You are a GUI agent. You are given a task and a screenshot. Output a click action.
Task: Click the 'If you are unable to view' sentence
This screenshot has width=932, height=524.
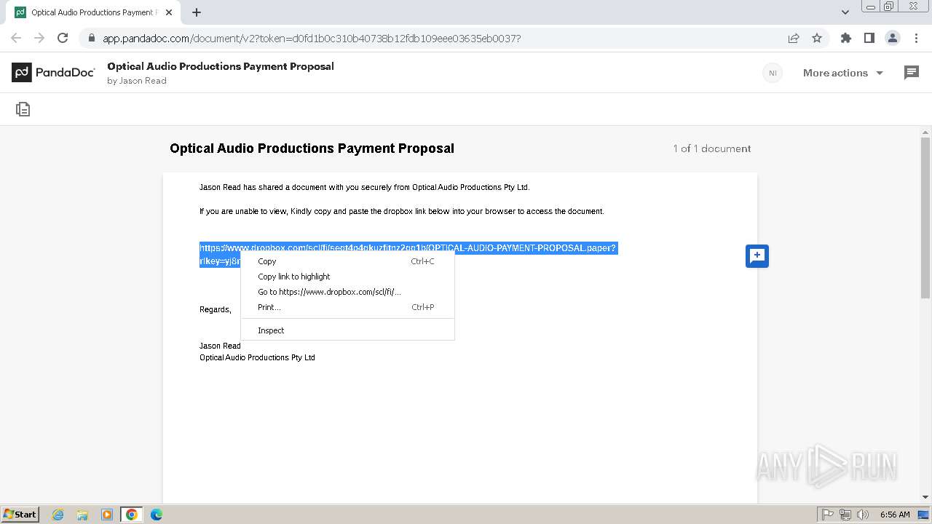[x=402, y=211]
